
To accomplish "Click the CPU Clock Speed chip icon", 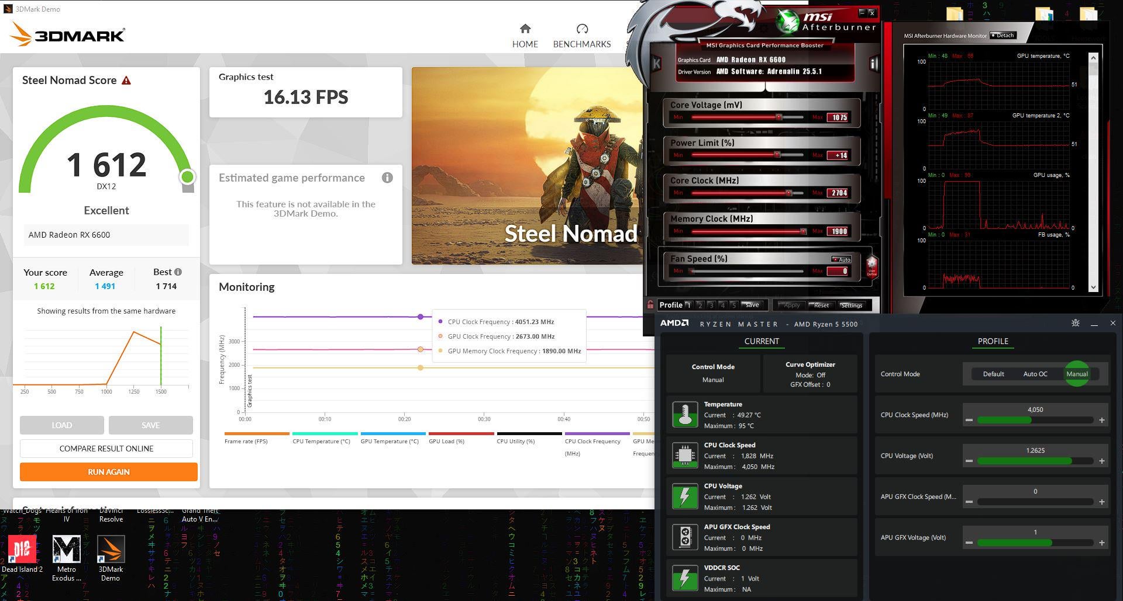I will 685,456.
